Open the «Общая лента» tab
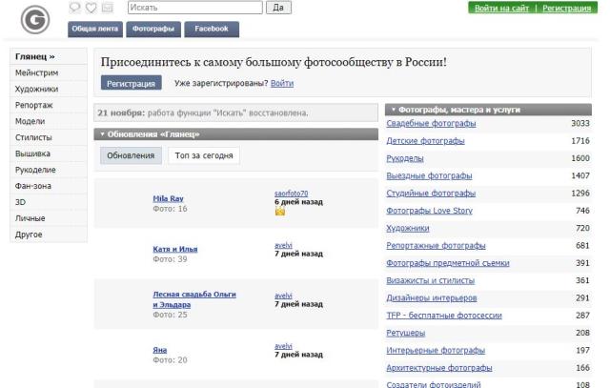This screenshot has height=388, width=610. tap(96, 29)
